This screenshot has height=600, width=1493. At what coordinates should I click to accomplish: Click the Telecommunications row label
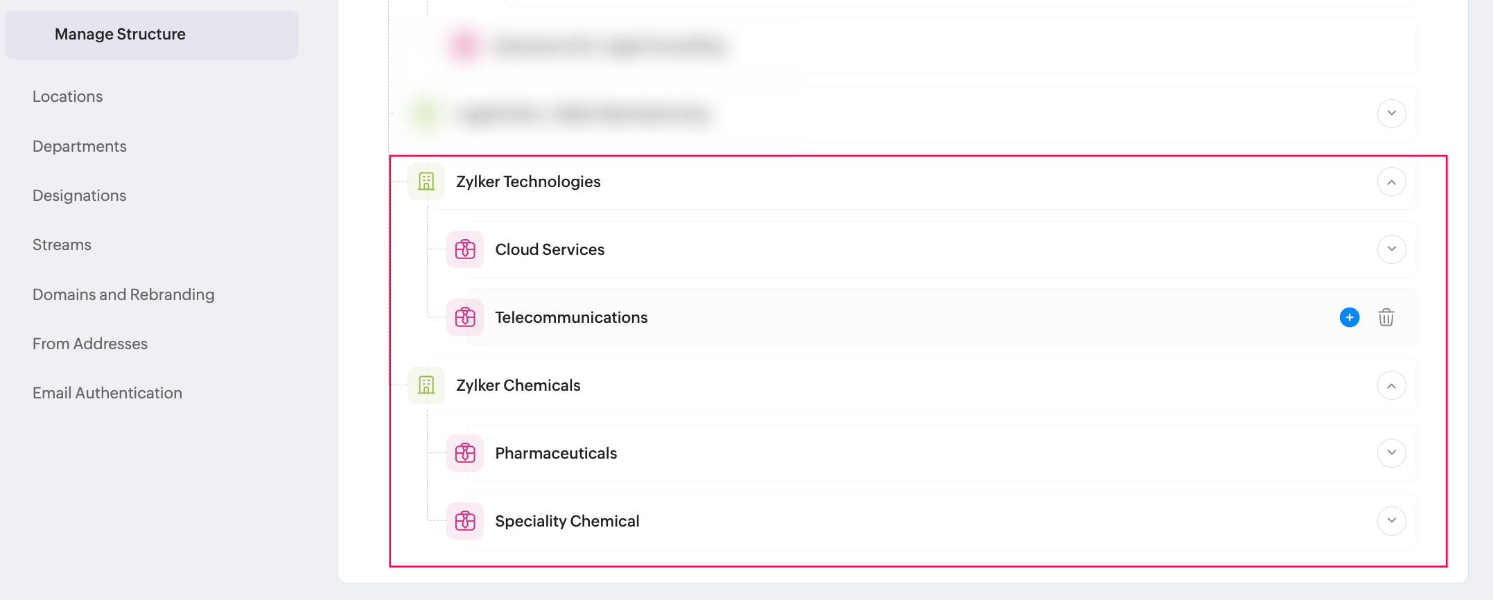[571, 317]
